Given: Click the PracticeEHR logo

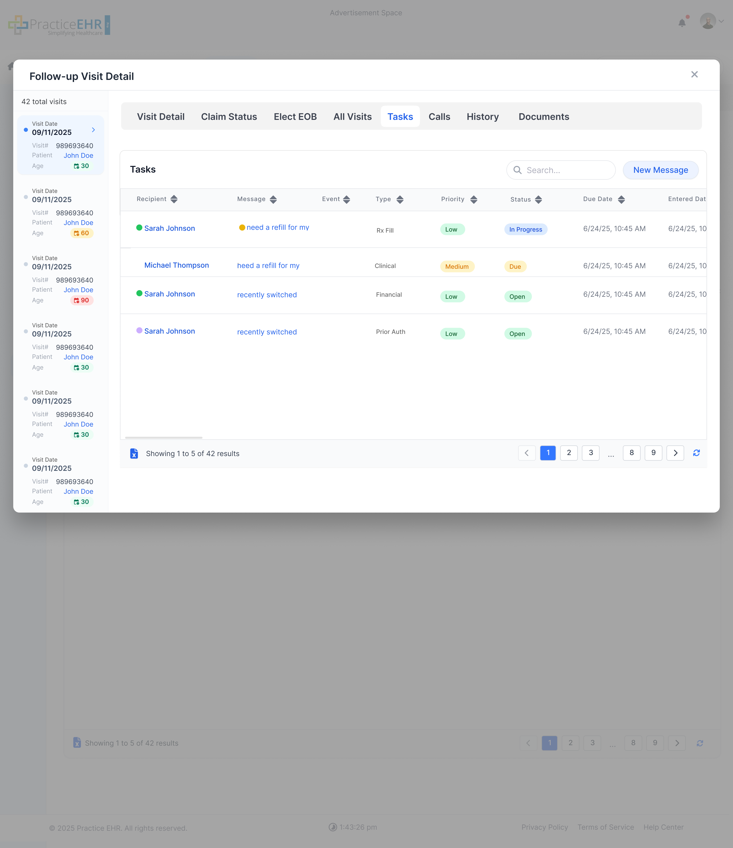Looking at the screenshot, I should [x=59, y=25].
